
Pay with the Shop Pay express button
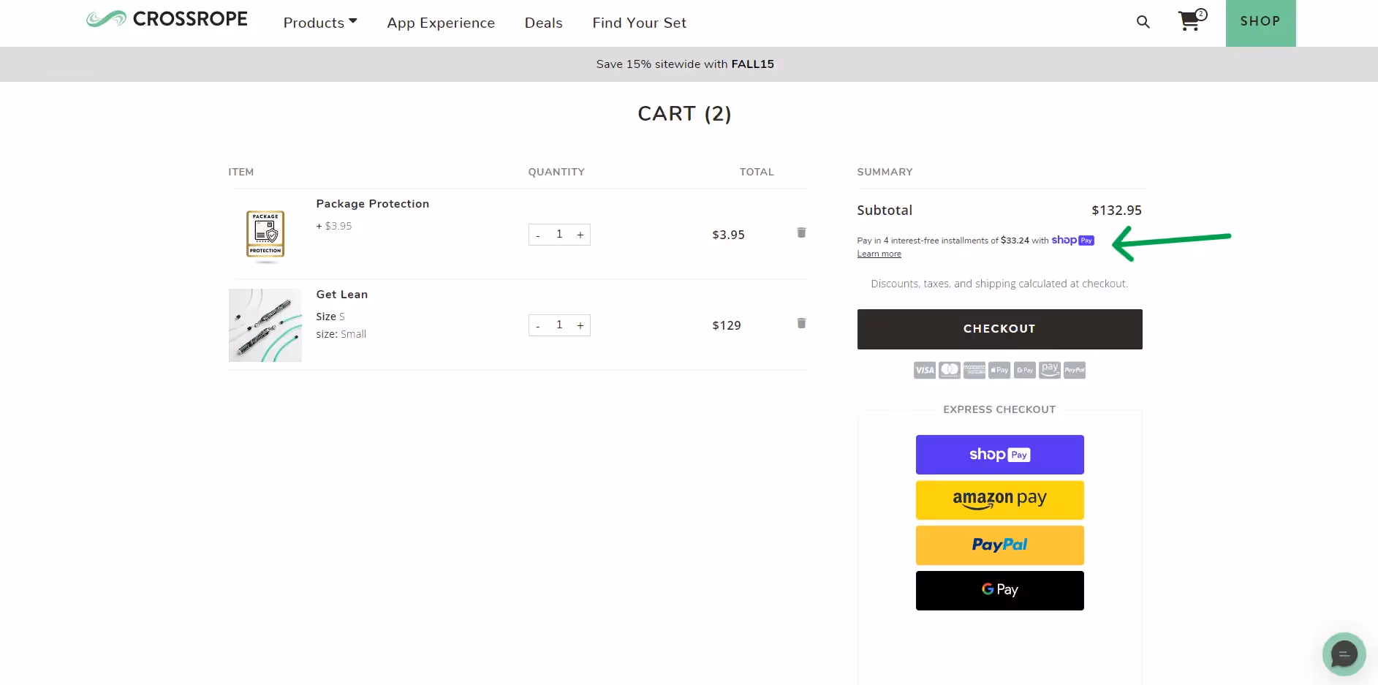point(999,455)
